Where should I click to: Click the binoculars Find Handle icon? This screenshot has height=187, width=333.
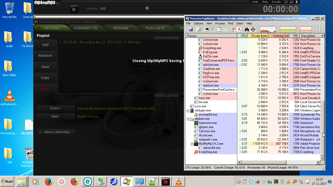point(247,29)
